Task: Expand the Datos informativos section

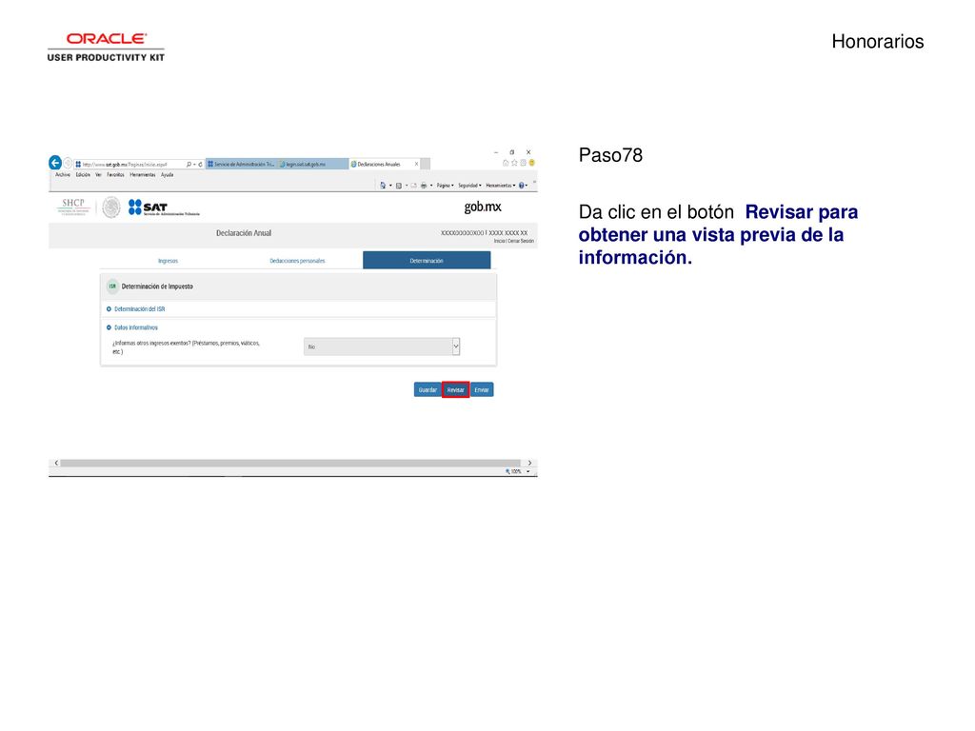Action: (131, 327)
